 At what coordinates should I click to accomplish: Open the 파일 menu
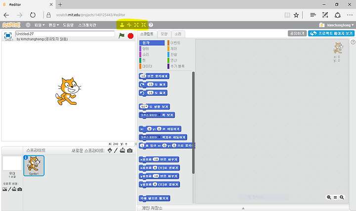tap(40, 25)
